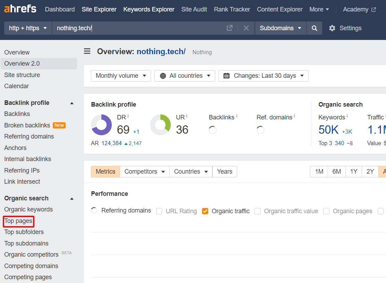
Task: Click the UR donut chart
Action: pos(160,125)
